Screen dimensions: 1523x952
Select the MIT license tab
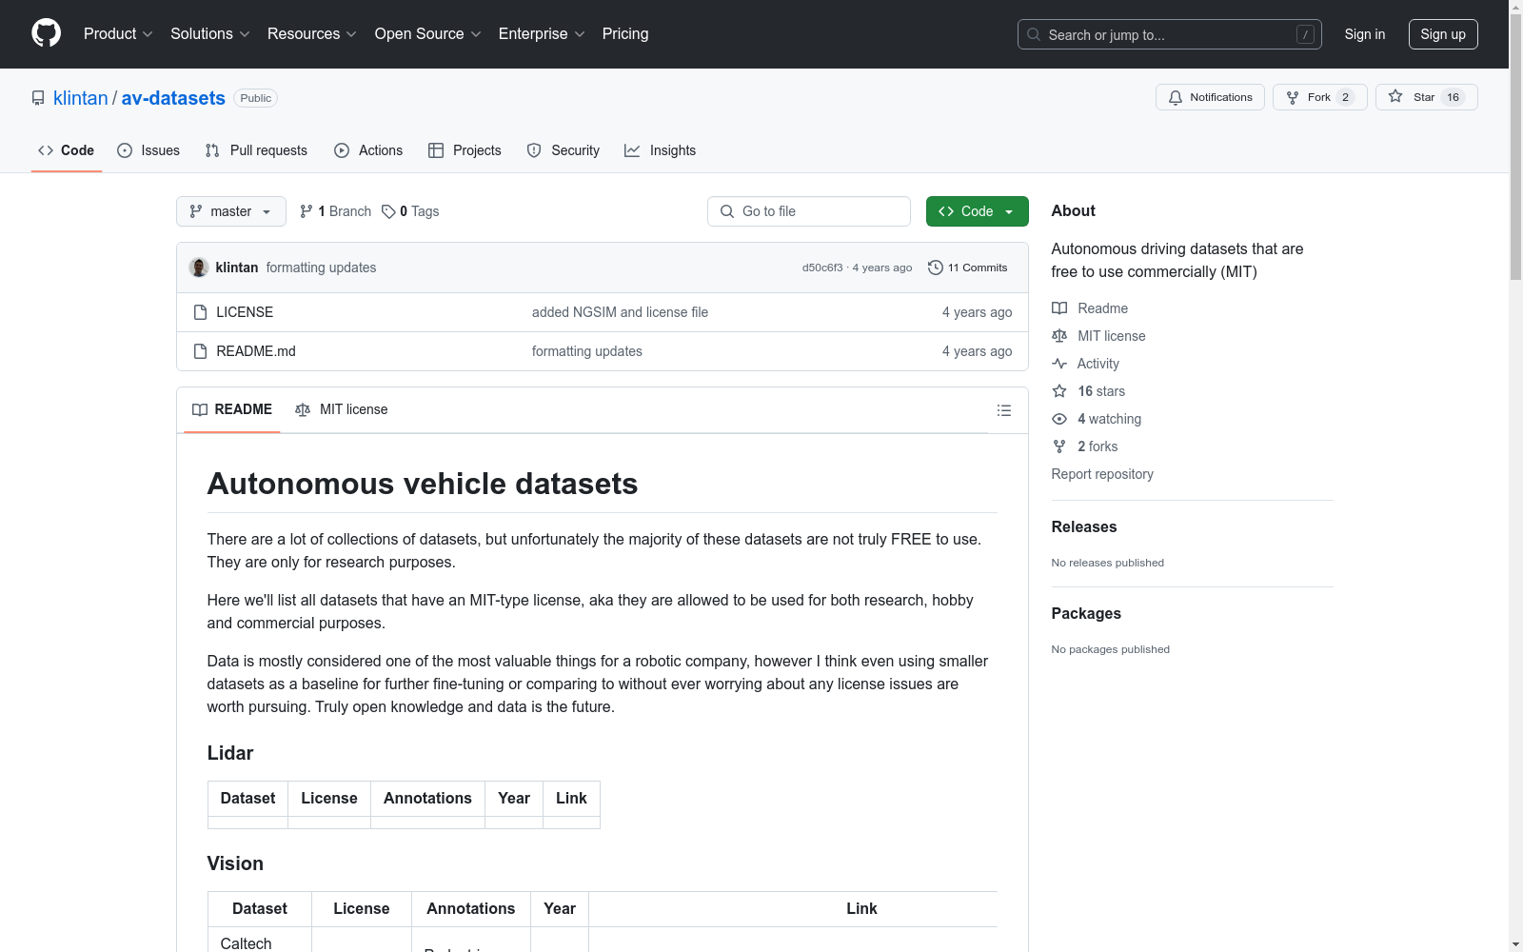pyautogui.click(x=342, y=409)
